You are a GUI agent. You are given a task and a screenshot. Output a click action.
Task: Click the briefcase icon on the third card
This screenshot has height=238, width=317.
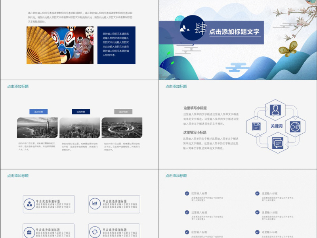coord(29,232)
